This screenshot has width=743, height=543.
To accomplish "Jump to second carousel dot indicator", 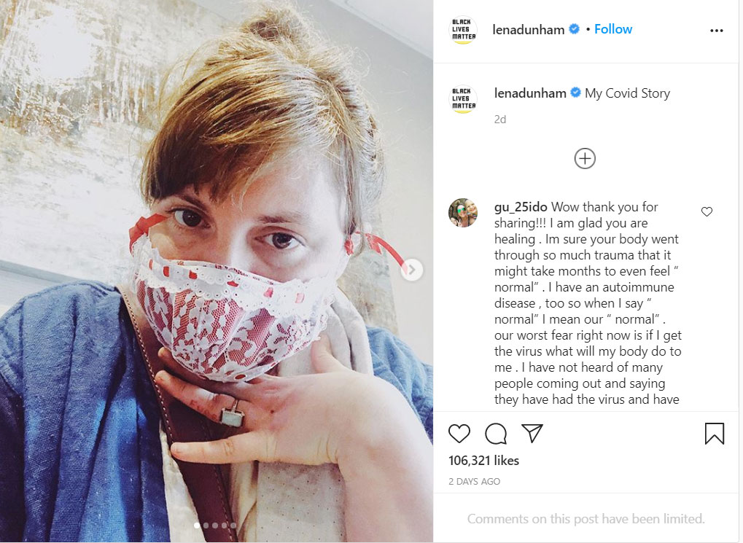I will tap(206, 525).
